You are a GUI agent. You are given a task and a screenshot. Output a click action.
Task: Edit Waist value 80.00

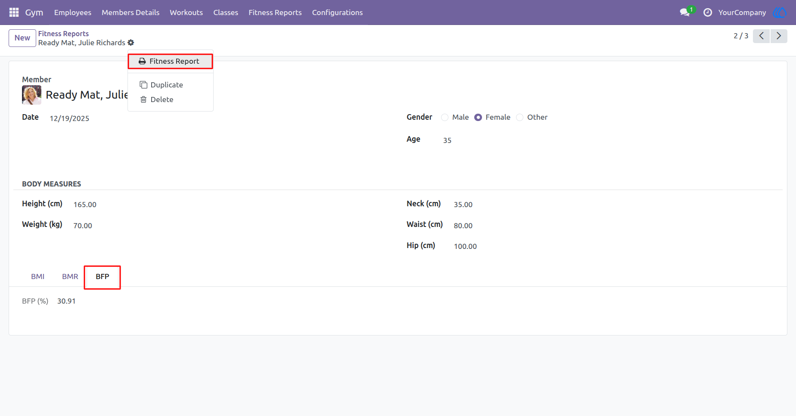coord(463,226)
